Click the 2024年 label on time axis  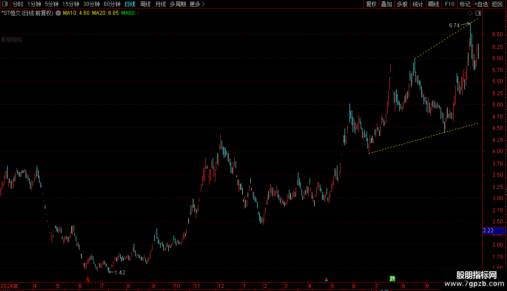click(x=9, y=286)
